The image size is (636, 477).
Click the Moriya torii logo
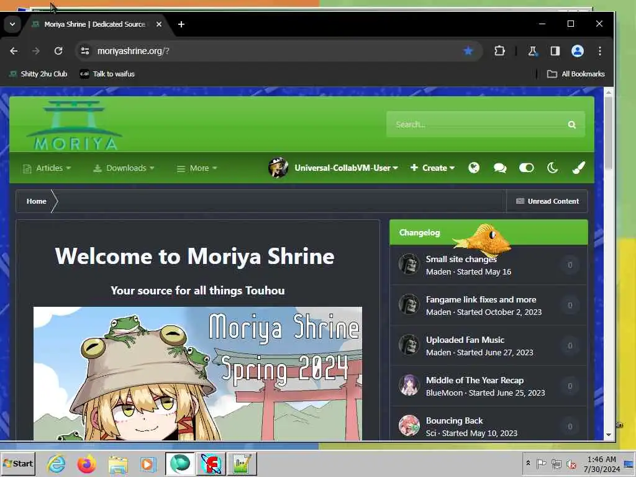coord(75,125)
